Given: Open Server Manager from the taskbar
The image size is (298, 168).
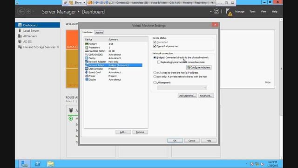Looking at the screenshot, I should pyautogui.click(x=24, y=164).
